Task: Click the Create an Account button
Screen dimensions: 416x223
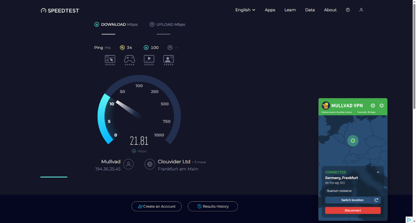Action: (156, 206)
